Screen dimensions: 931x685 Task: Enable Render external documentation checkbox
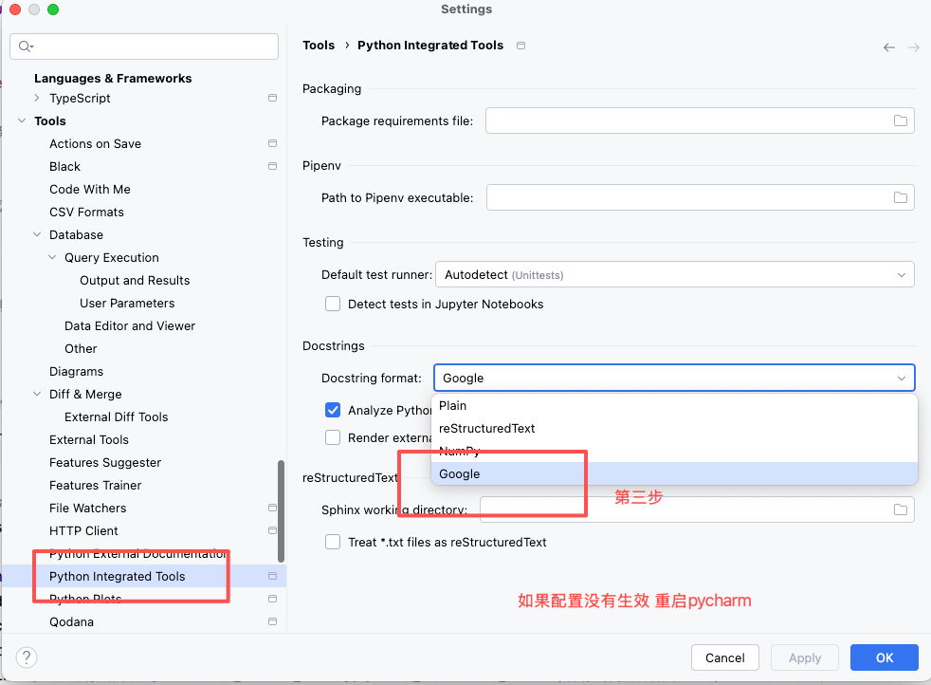click(333, 437)
